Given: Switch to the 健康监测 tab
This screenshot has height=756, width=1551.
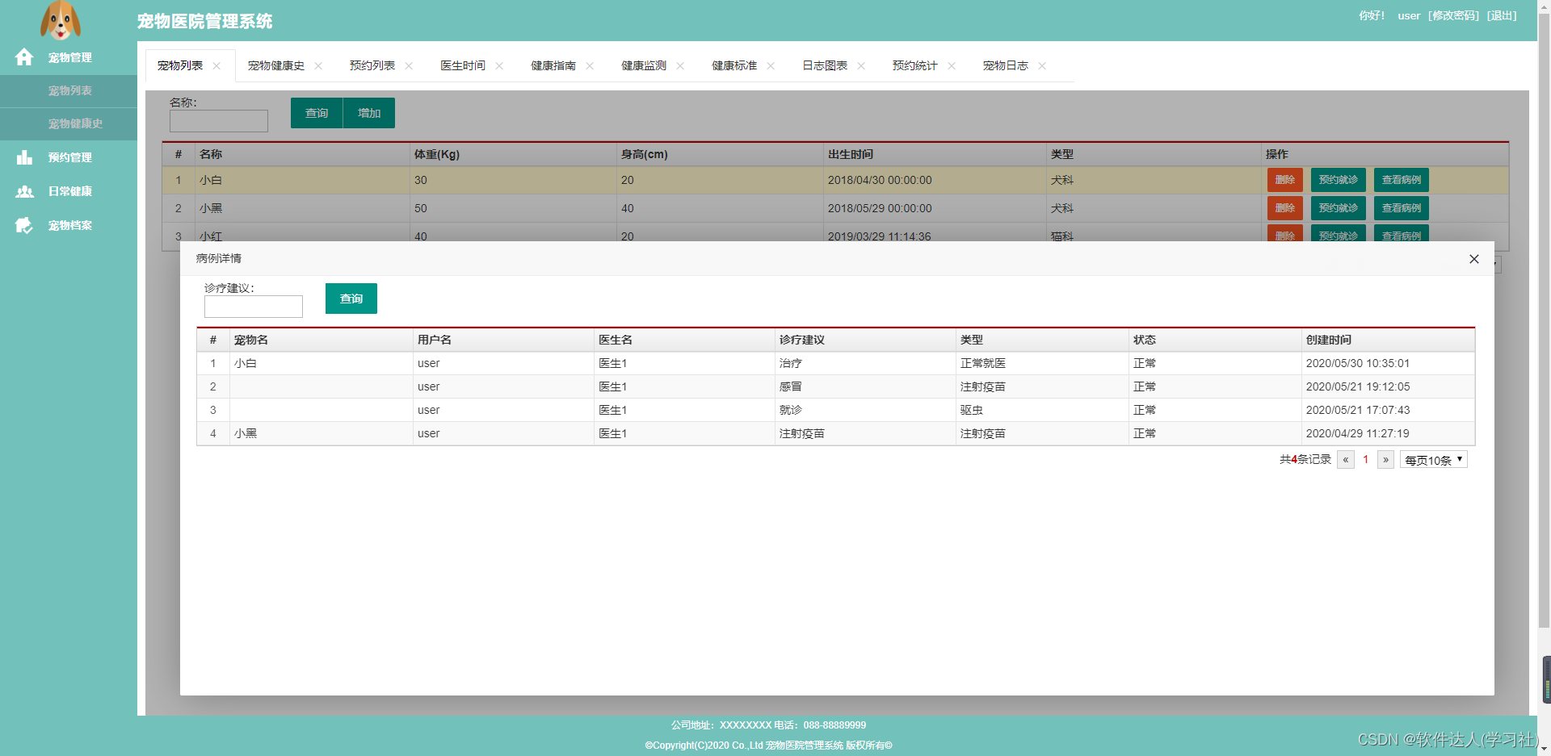Looking at the screenshot, I should pyautogui.click(x=644, y=65).
